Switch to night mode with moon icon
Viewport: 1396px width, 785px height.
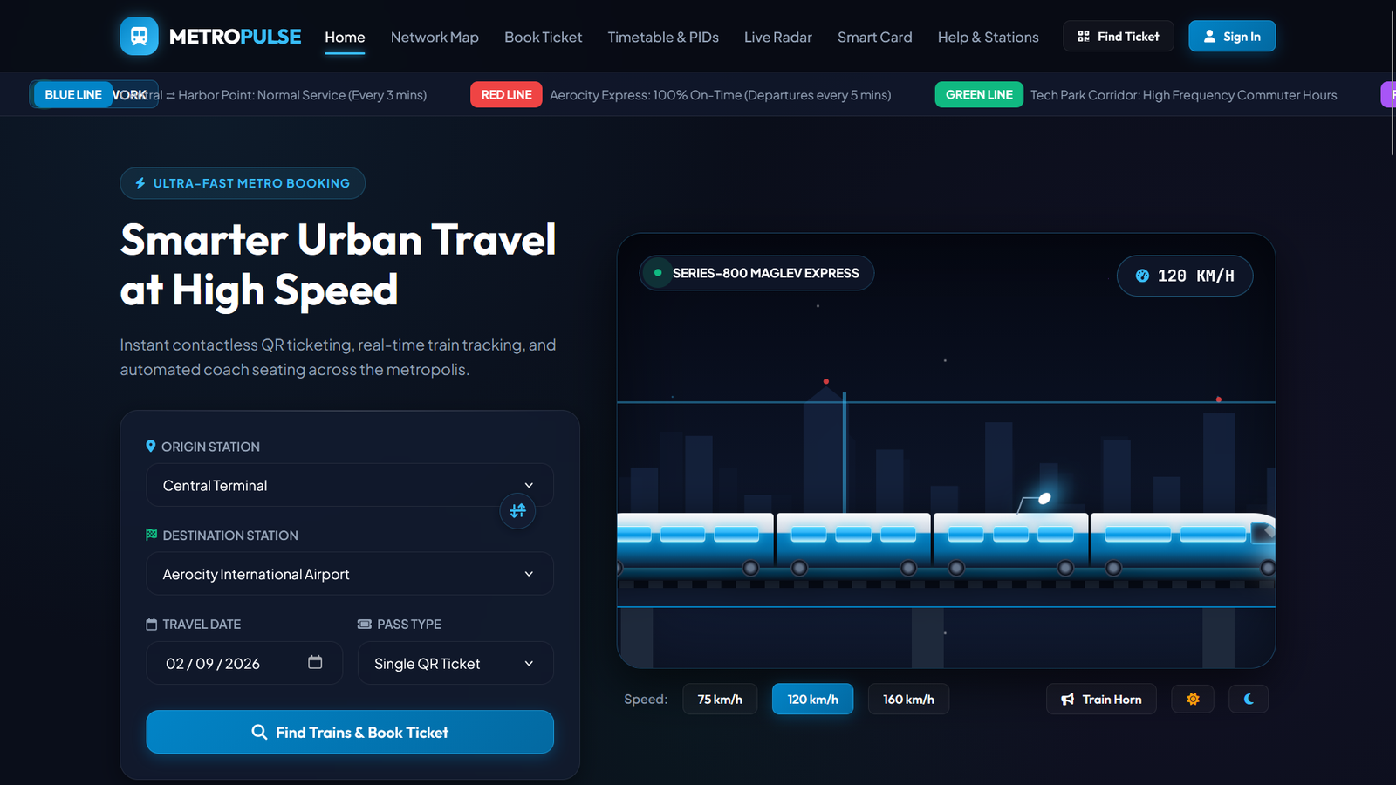(1249, 699)
